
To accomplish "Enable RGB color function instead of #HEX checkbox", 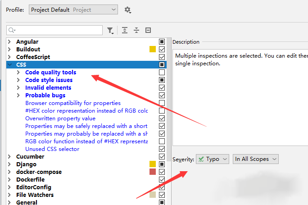I will tap(162, 141).
